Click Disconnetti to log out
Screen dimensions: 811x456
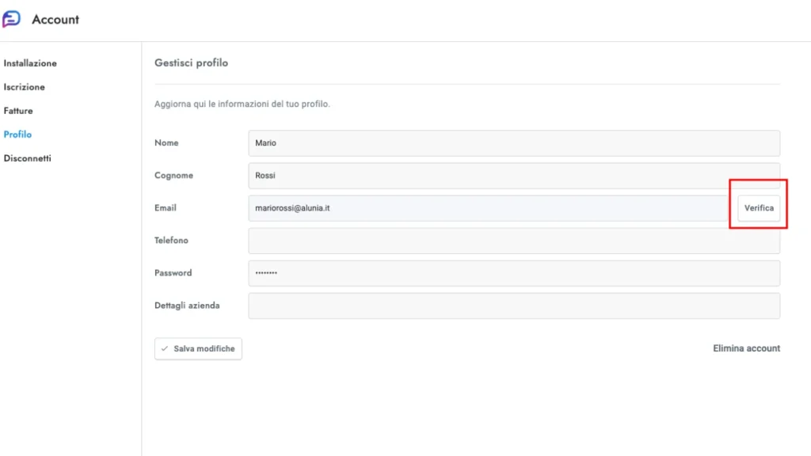coord(28,158)
